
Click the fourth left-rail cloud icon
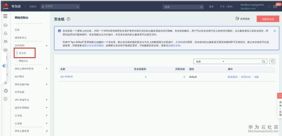(x=6, y=50)
